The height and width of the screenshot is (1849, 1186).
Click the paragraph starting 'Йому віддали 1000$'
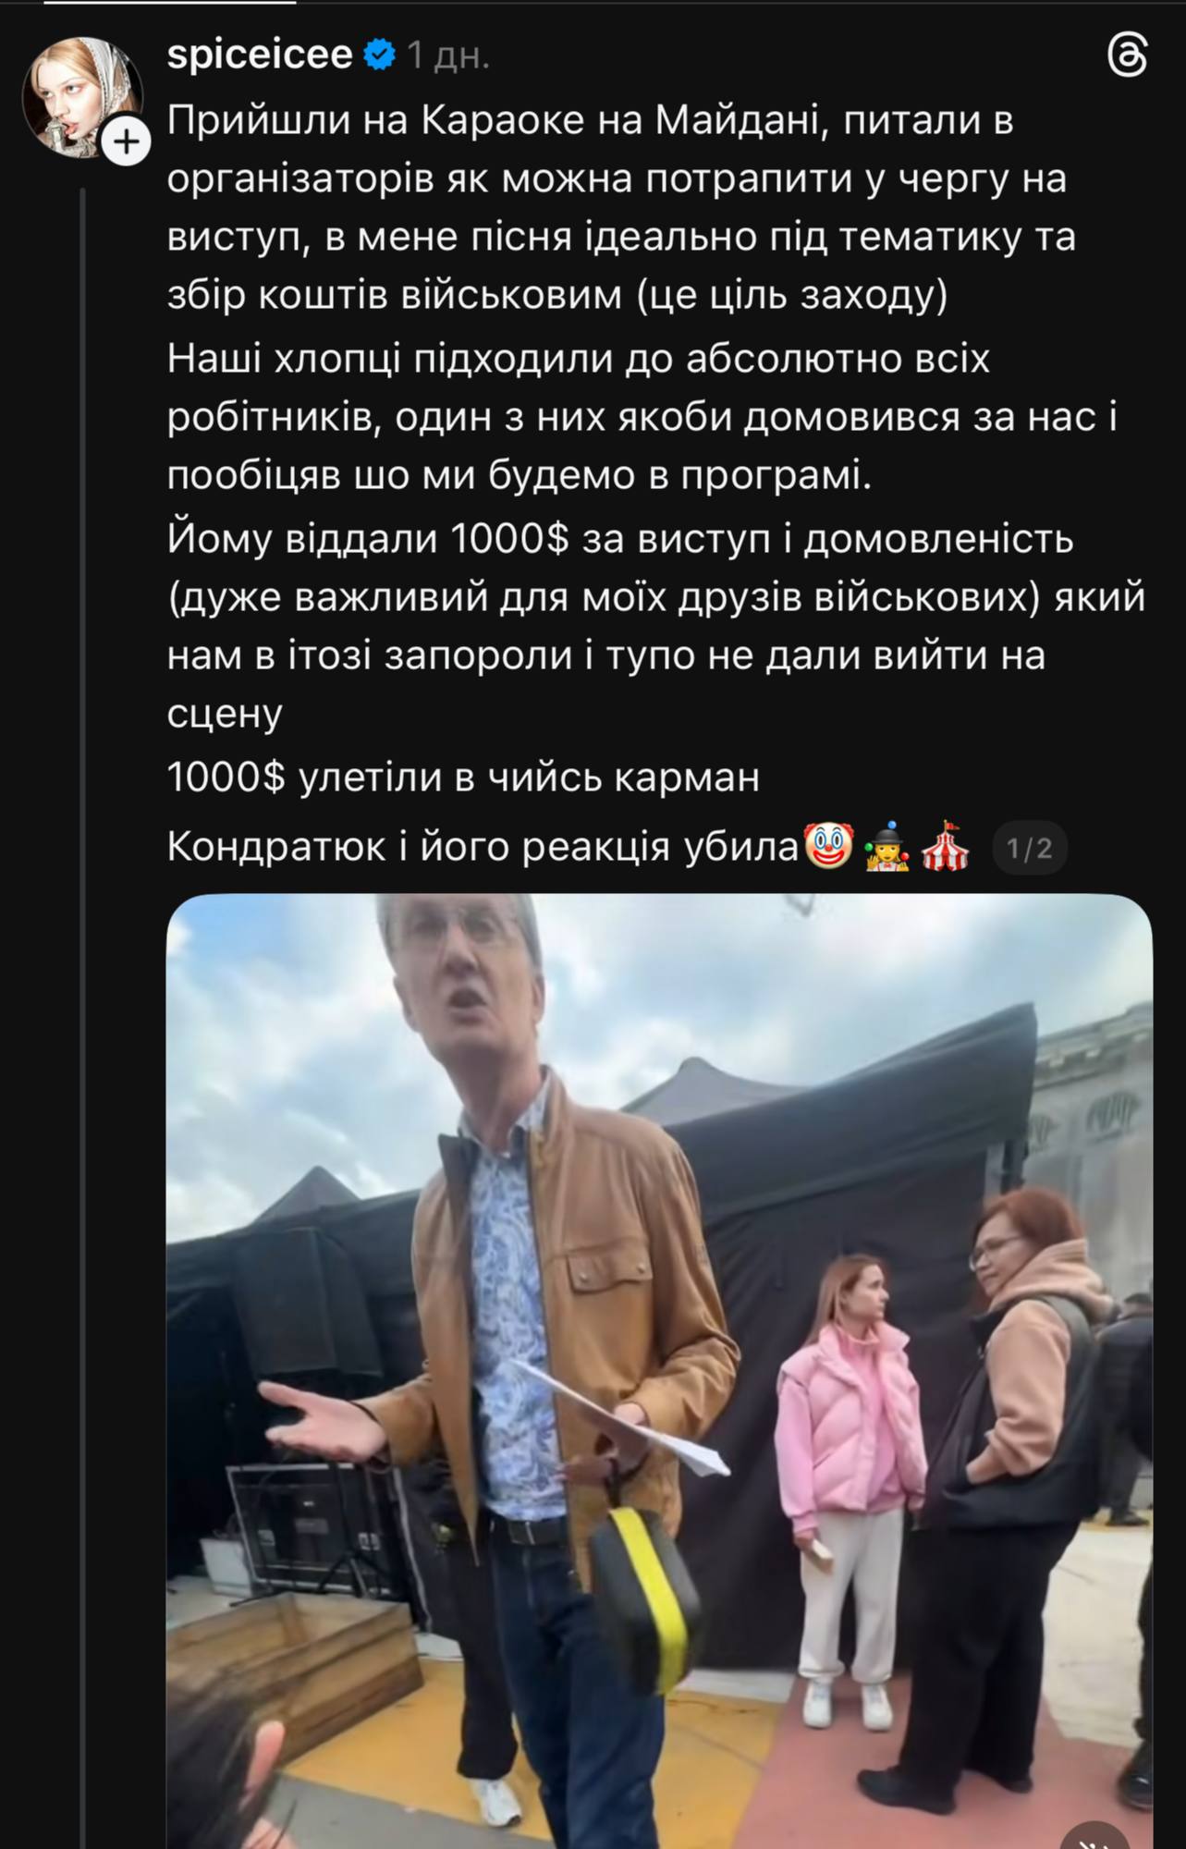(x=656, y=626)
